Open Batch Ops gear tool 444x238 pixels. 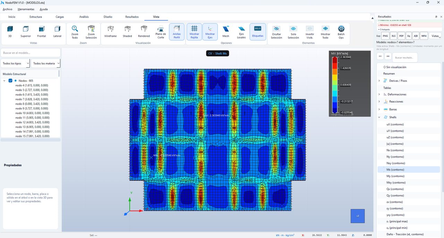tap(341, 32)
